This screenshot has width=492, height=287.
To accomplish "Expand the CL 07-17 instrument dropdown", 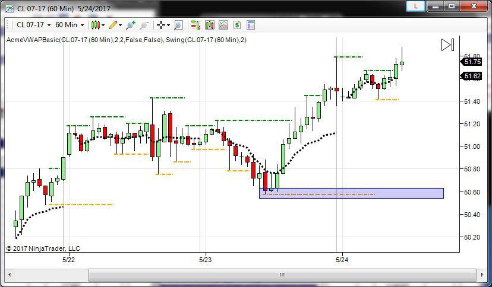I will (33, 25).
